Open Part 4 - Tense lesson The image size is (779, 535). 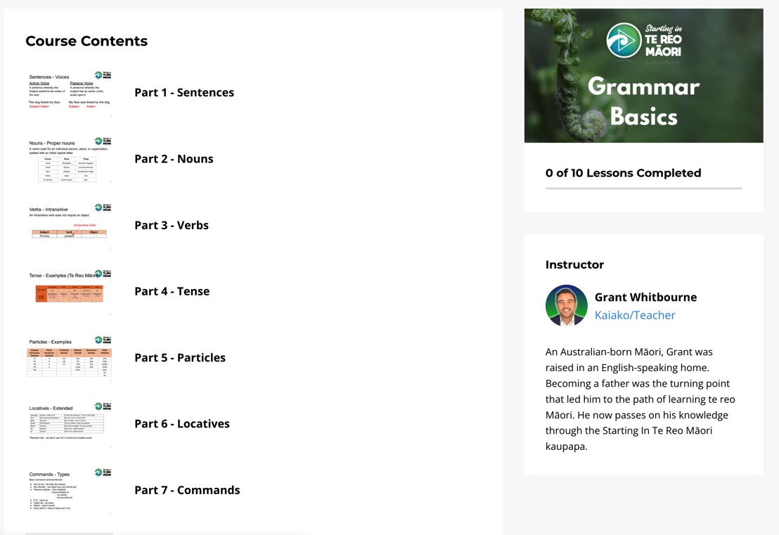click(x=172, y=291)
